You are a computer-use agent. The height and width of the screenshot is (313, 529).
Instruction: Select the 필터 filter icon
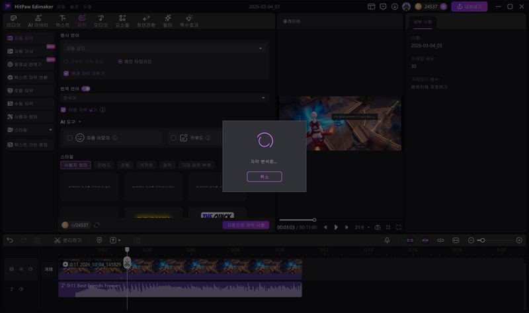pos(169,21)
